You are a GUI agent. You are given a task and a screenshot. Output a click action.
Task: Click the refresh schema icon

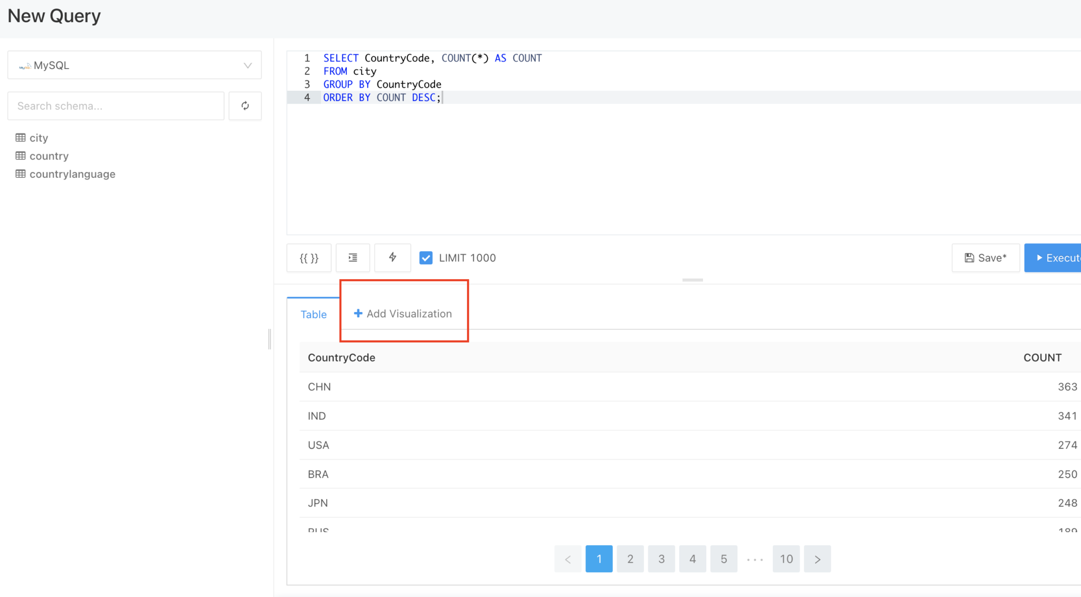[x=245, y=106]
